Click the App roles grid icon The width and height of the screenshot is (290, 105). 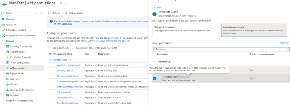coord(7,79)
